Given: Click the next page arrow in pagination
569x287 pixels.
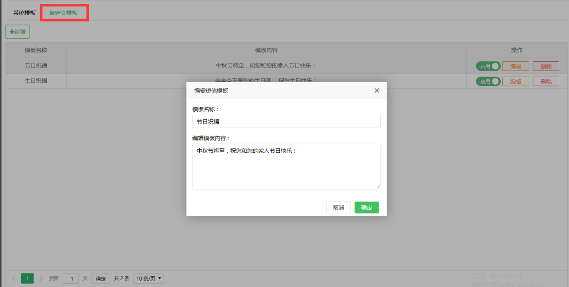Looking at the screenshot, I should (41, 278).
